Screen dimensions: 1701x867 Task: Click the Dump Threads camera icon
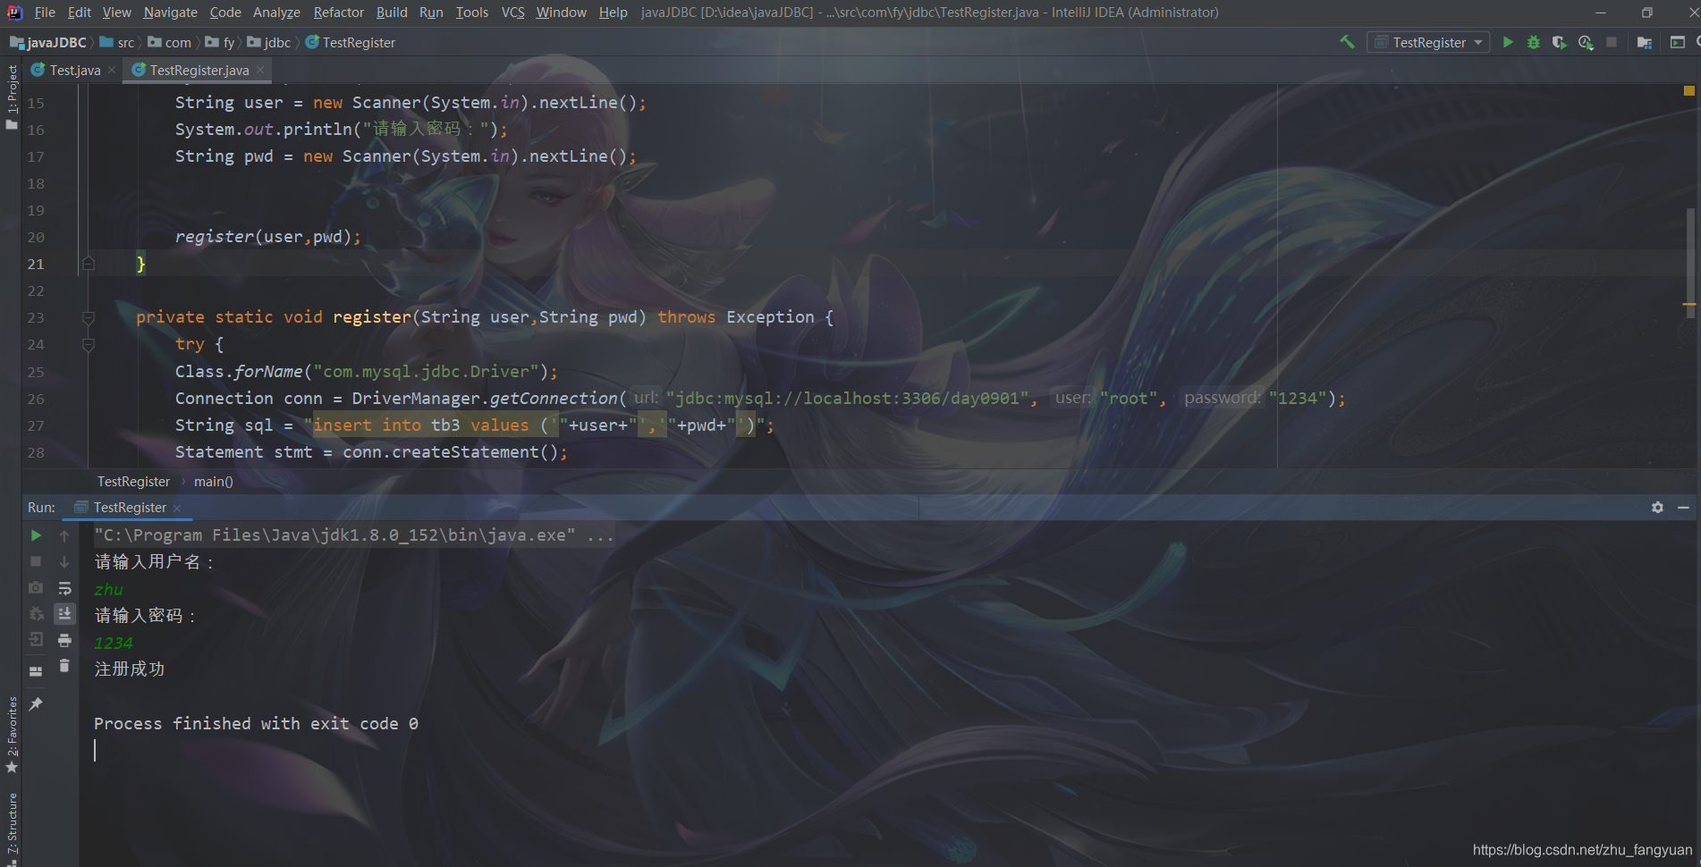36,587
